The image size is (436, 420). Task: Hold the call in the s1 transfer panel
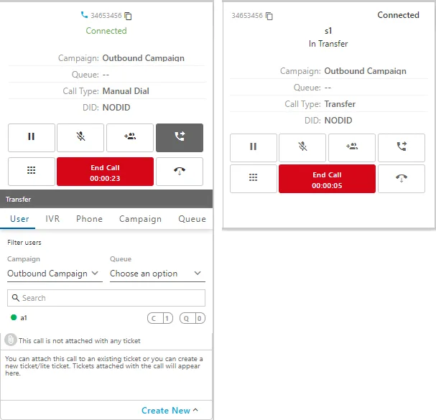coord(254,148)
